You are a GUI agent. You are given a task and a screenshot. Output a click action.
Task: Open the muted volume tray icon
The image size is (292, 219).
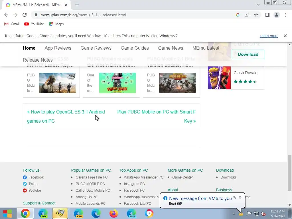point(263,214)
